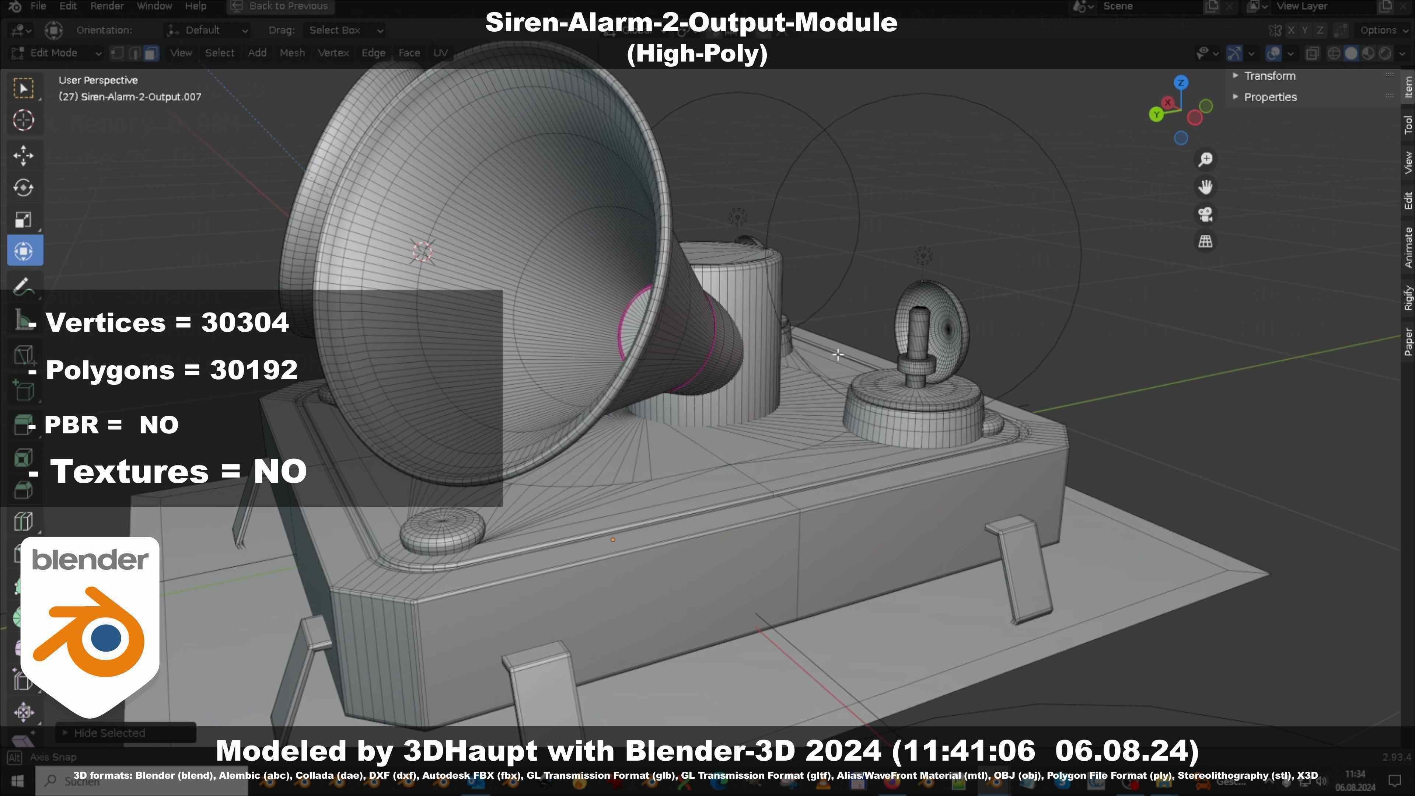Click the blue Z axis gizmo ball

[1181, 83]
